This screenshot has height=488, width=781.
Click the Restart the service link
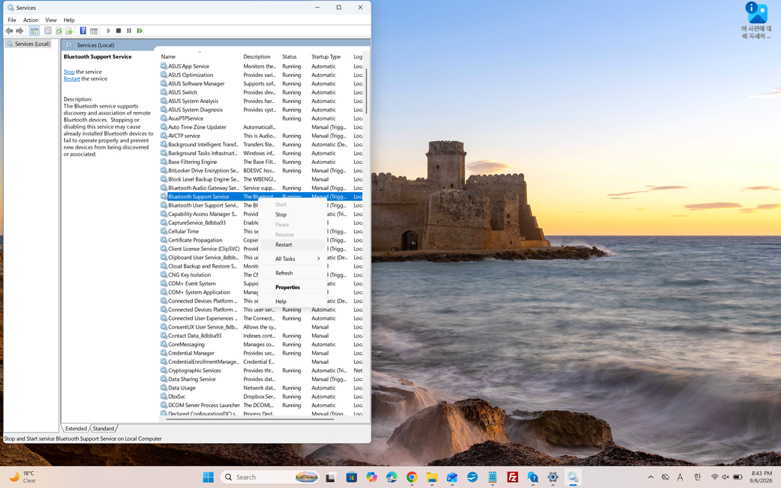[x=72, y=79]
